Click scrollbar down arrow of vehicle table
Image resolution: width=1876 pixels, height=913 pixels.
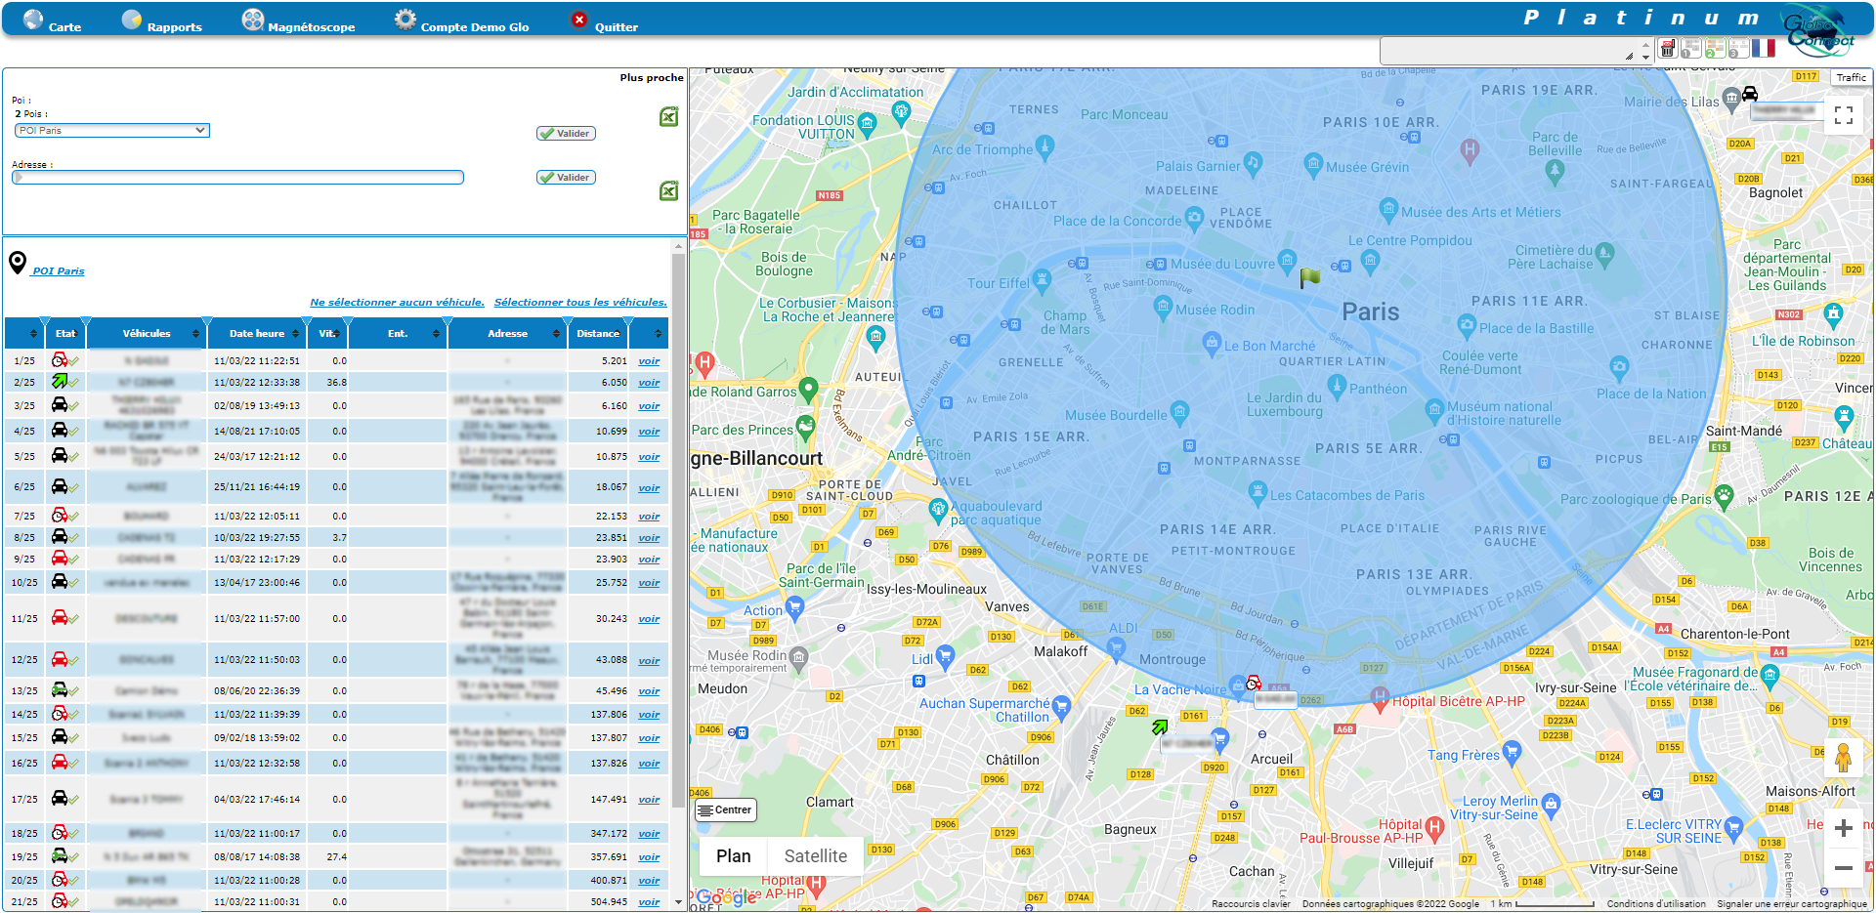click(x=679, y=902)
